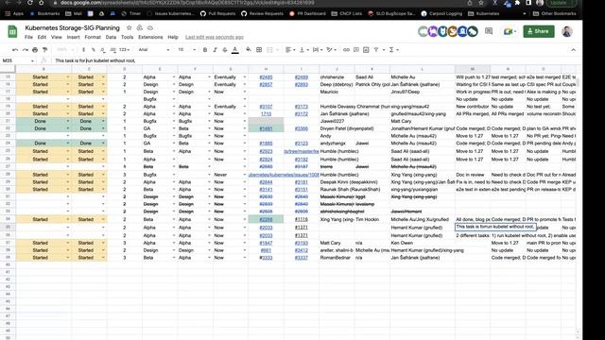Image resolution: width=605 pixels, height=340 pixels.
Task: Star the Kubernetes Storage-SIG Planning document
Action: pyautogui.click(x=130, y=27)
